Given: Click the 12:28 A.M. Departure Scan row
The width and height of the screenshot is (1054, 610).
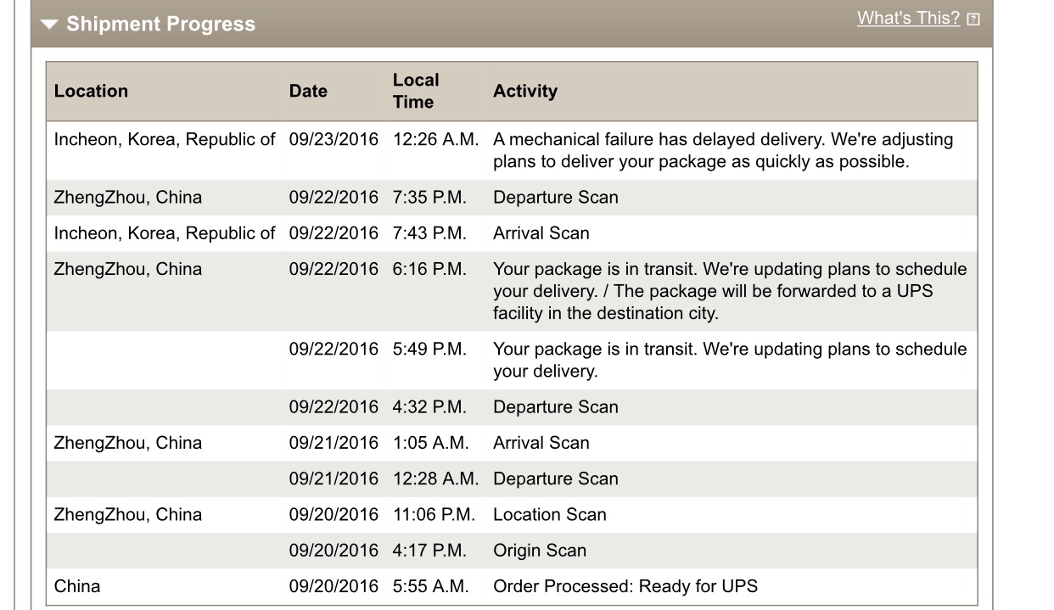Looking at the screenshot, I should click(512, 478).
